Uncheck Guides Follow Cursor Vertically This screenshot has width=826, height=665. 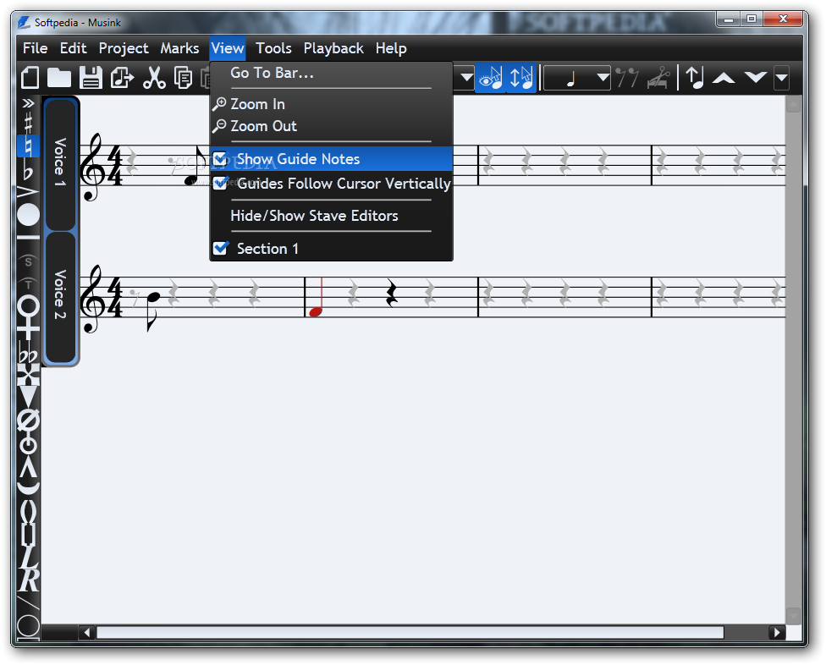[x=332, y=184]
